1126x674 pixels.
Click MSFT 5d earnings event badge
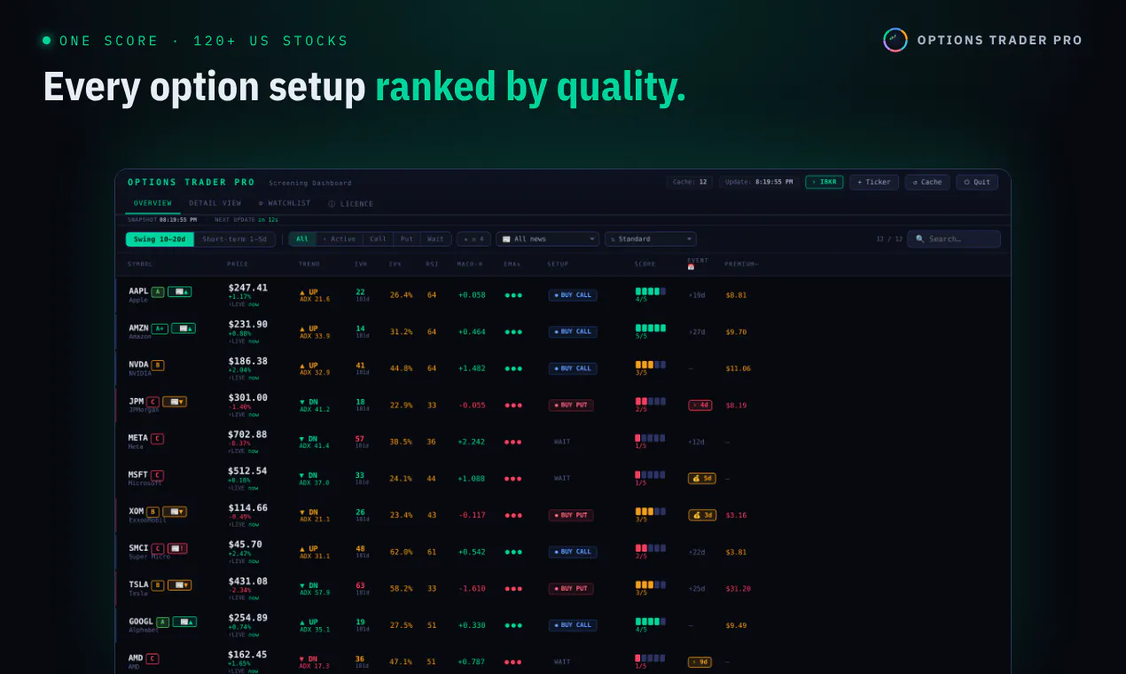(702, 478)
